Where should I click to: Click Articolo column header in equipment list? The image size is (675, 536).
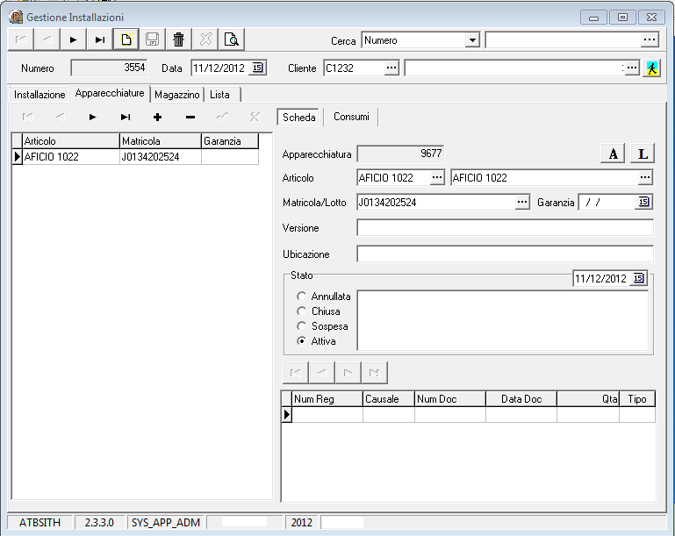pyautogui.click(x=70, y=141)
